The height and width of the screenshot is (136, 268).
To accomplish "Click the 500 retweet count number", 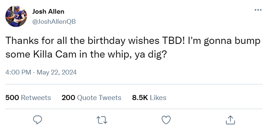I will 12,98.
